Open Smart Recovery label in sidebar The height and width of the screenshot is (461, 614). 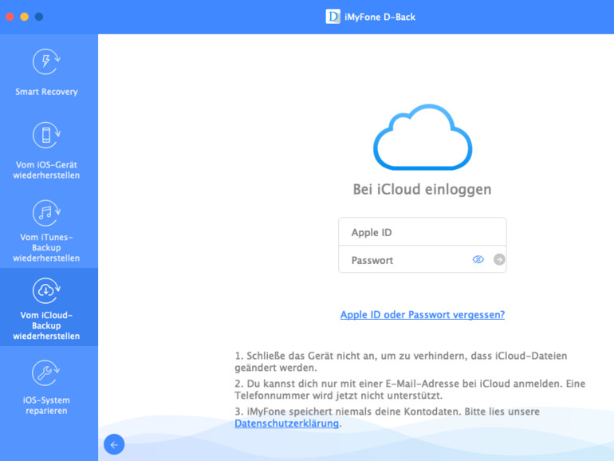pos(46,92)
